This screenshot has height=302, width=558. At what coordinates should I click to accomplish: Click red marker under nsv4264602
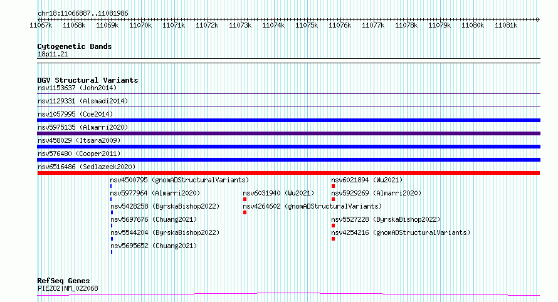245,212
